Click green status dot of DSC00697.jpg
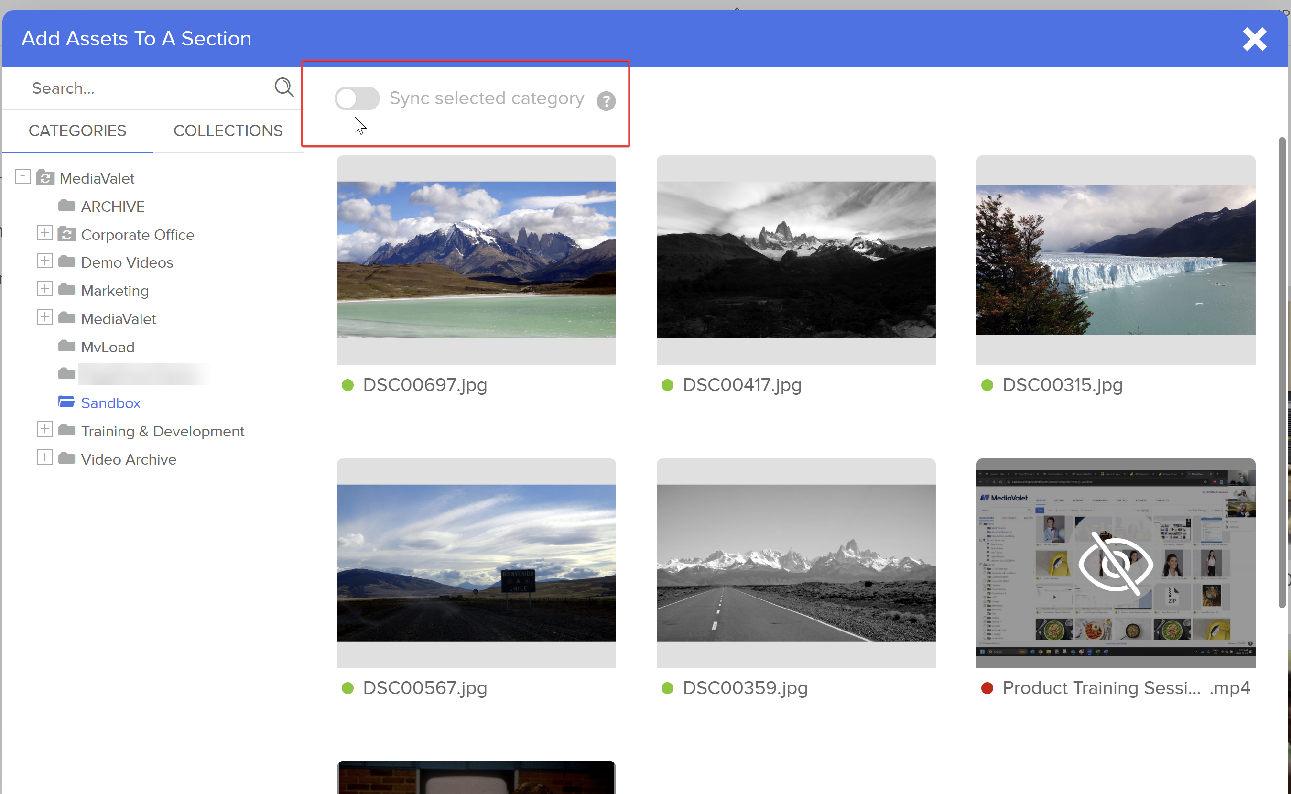 coord(347,385)
